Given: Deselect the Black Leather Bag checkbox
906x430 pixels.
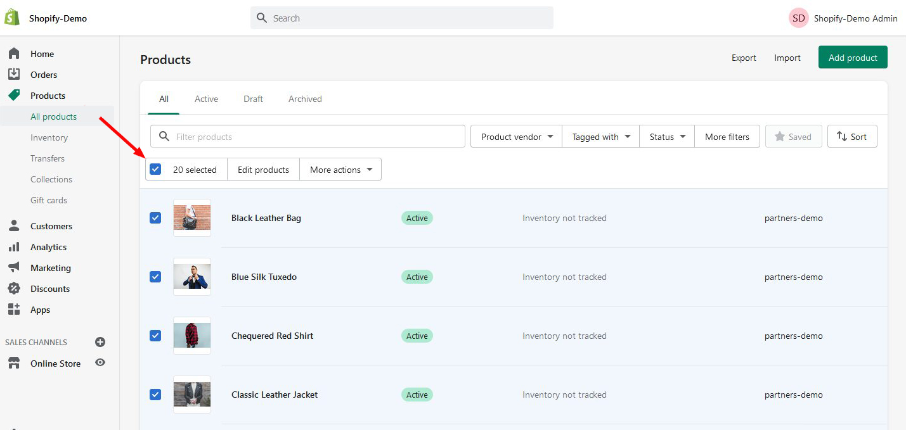Looking at the screenshot, I should (x=155, y=218).
